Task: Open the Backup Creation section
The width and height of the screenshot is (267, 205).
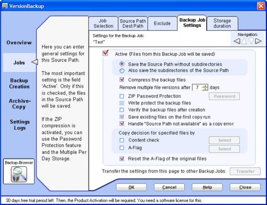Action: point(19,83)
